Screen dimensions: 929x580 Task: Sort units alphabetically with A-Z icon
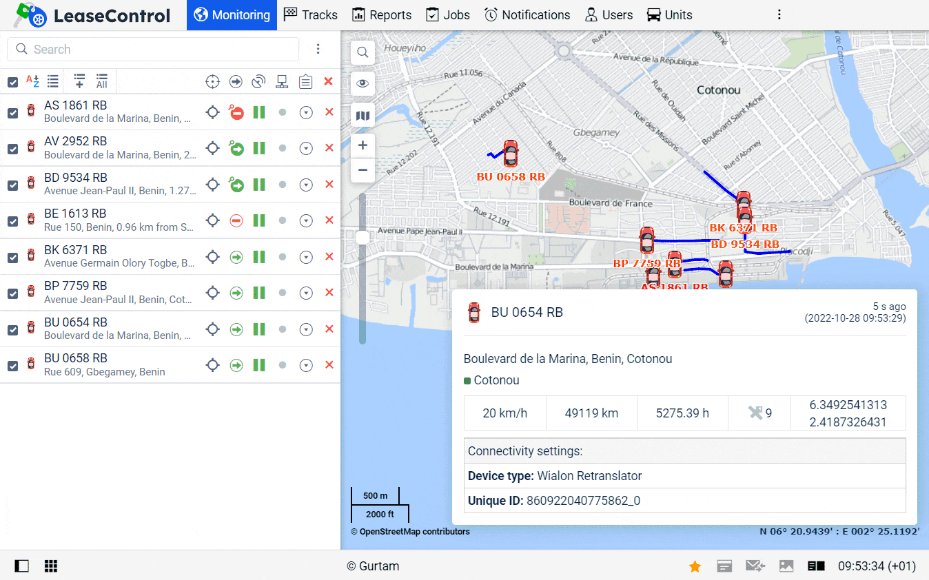[32, 81]
